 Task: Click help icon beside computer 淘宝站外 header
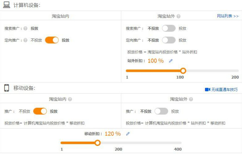click(179, 16)
